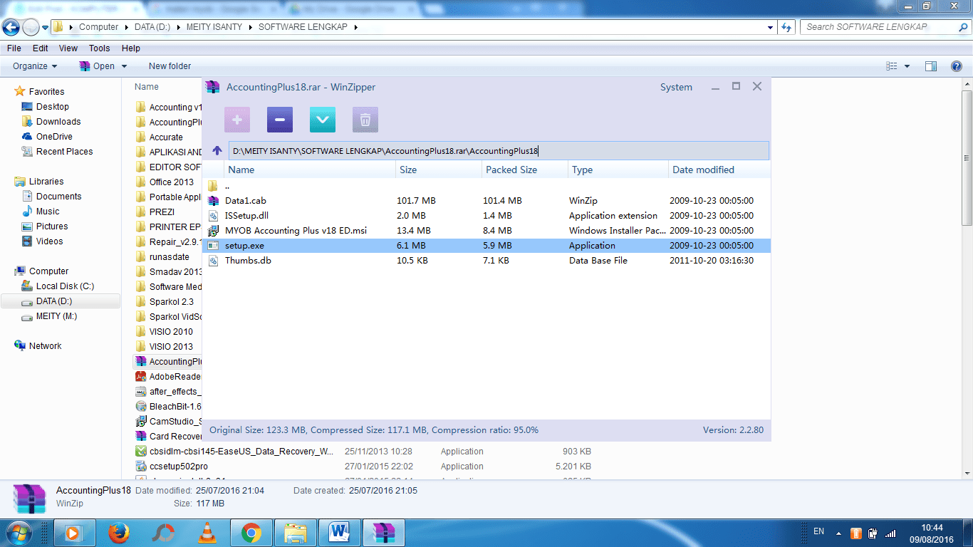Sort WinZipper list by Name column
973x547 pixels.
coord(310,170)
